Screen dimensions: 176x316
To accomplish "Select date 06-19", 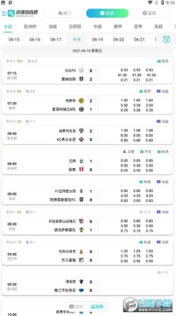I will (98, 39).
